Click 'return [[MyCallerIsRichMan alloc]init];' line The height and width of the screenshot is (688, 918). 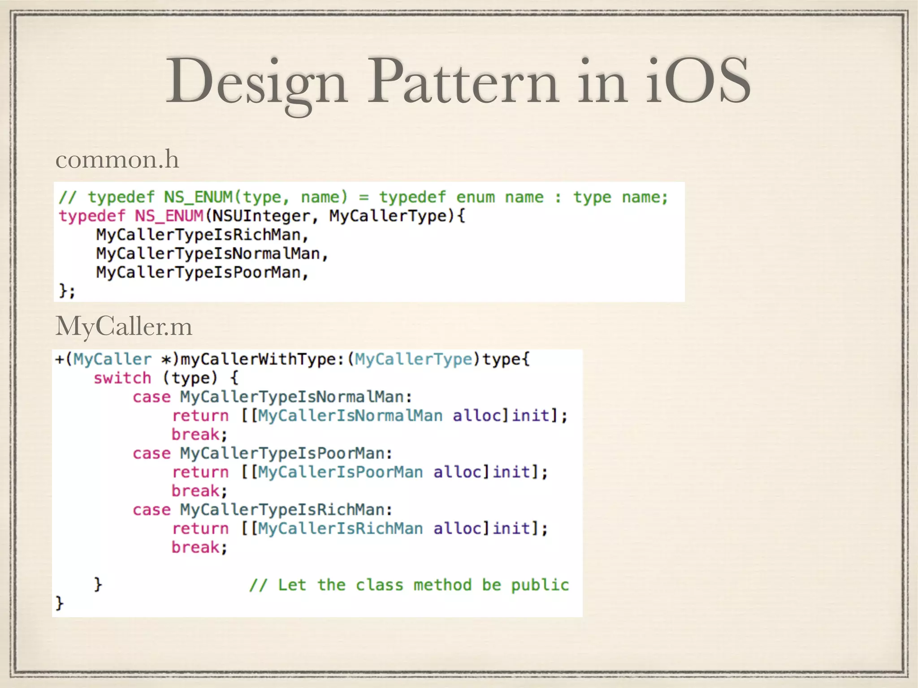coord(360,529)
